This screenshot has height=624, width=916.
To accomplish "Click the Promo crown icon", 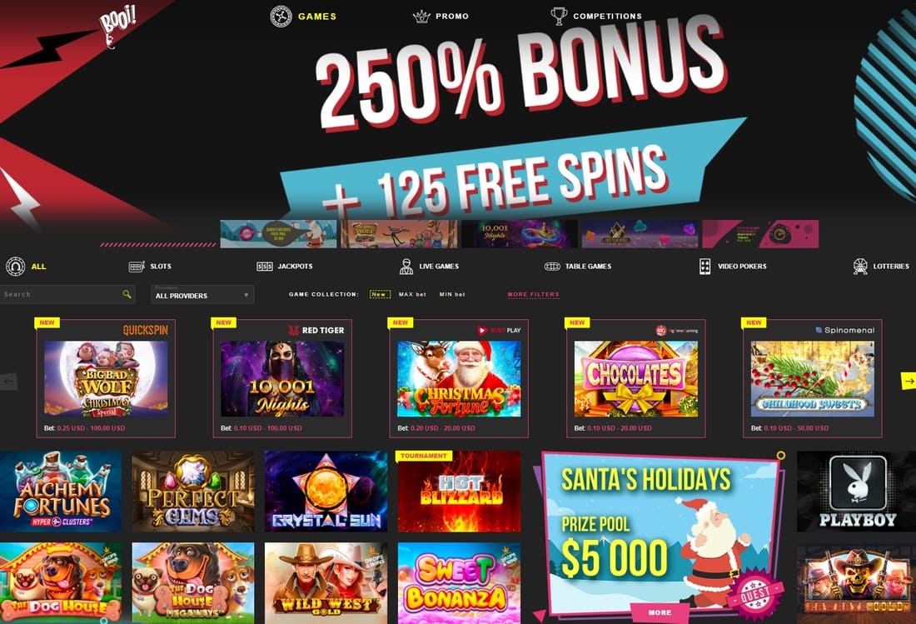I will coord(421,17).
